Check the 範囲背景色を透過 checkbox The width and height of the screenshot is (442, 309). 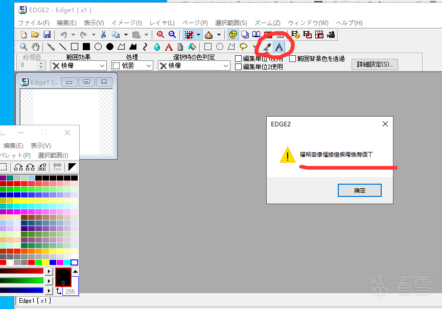293,58
